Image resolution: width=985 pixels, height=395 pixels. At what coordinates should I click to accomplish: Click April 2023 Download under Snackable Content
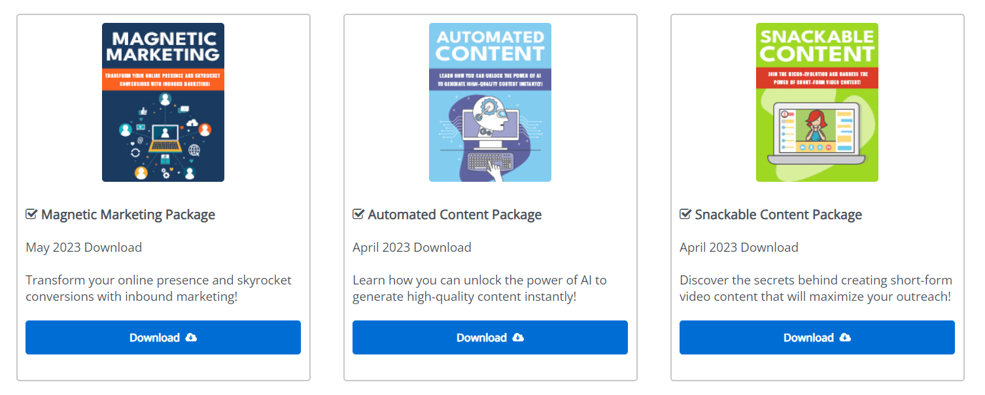pyautogui.click(x=739, y=247)
